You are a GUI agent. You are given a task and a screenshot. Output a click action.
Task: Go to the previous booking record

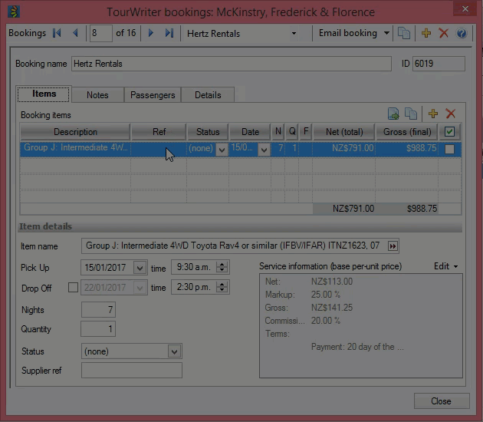(75, 34)
